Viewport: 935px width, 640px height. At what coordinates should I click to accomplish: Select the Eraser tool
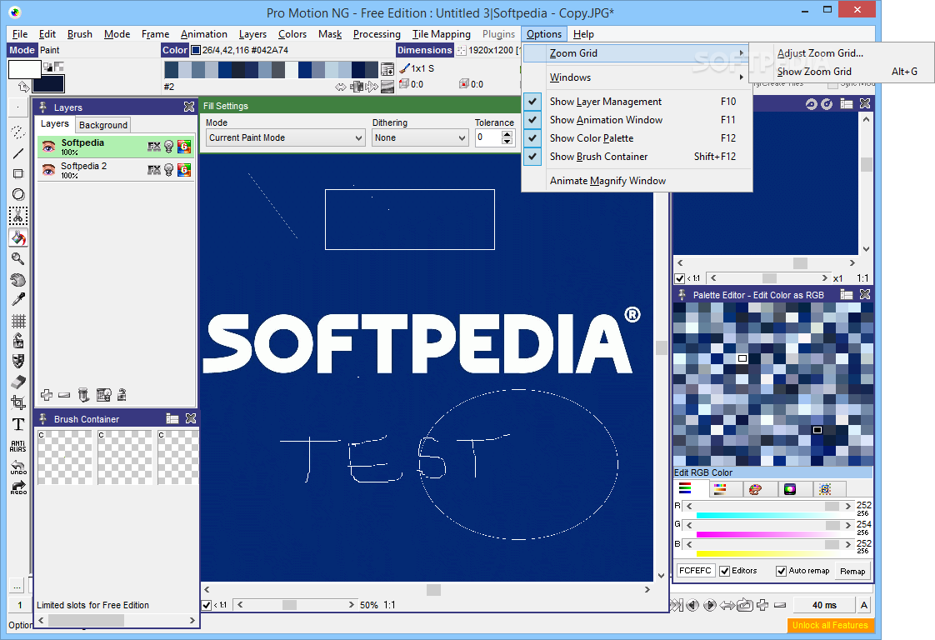pos(17,382)
